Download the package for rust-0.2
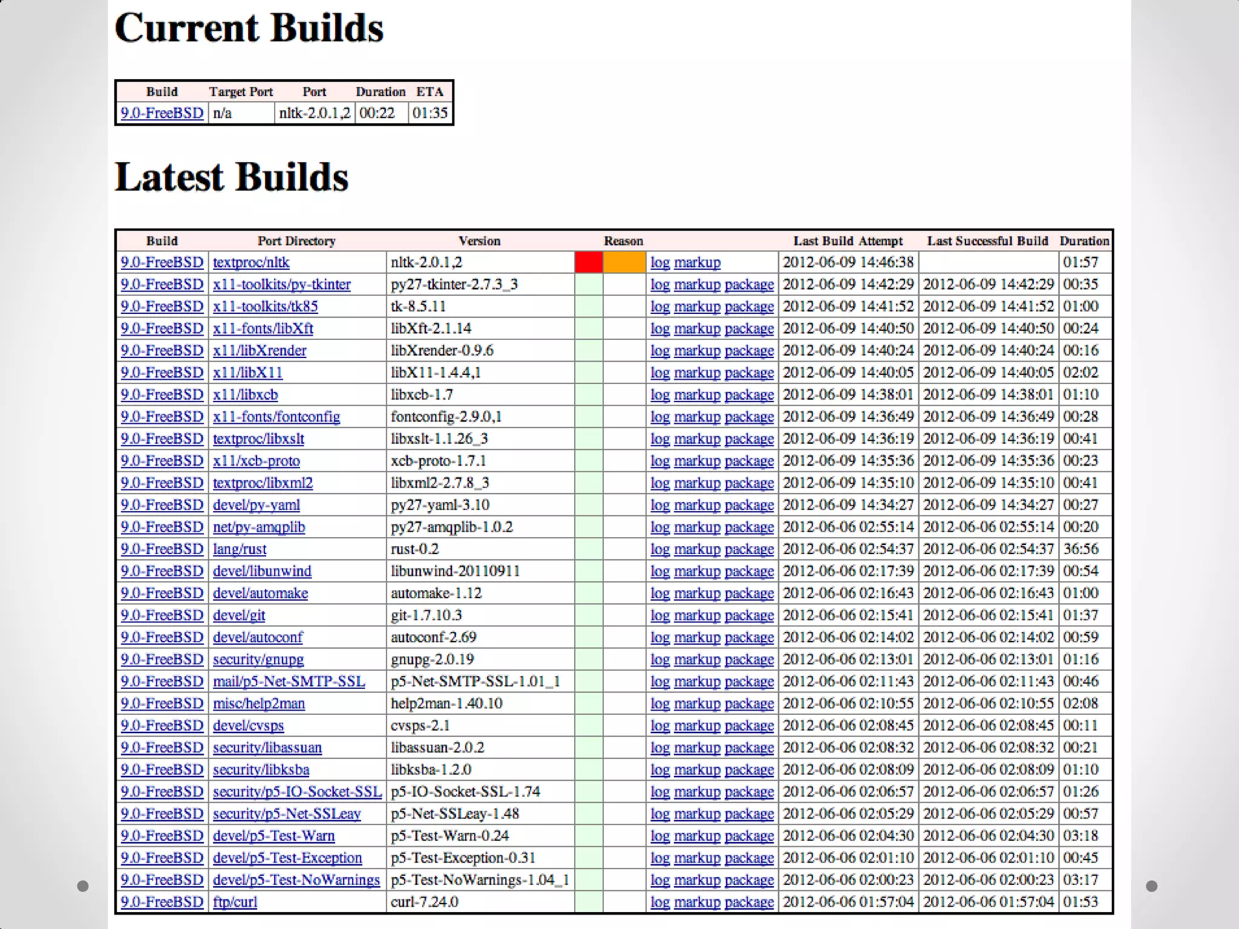1239x929 pixels. 749,549
